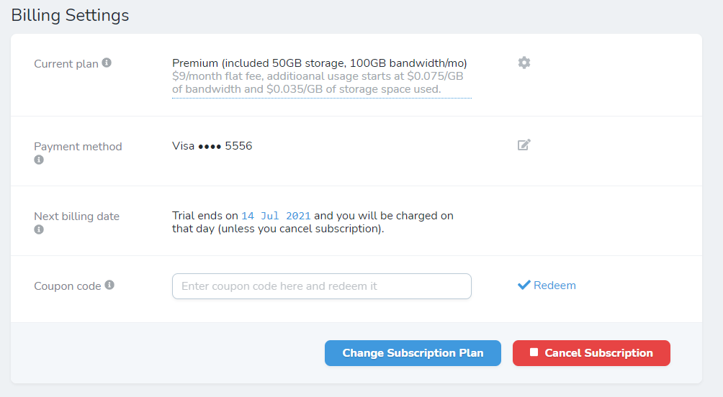This screenshot has width=723, height=397.
Task: Click the checkmark icon beside Redeem
Action: coord(524,285)
